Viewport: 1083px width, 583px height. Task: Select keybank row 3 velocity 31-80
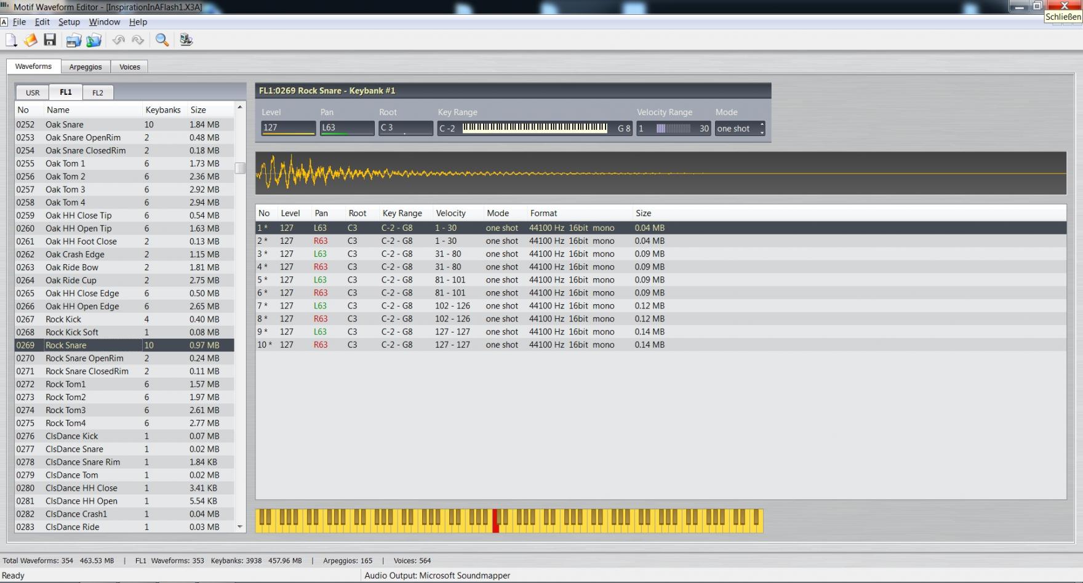pos(661,254)
